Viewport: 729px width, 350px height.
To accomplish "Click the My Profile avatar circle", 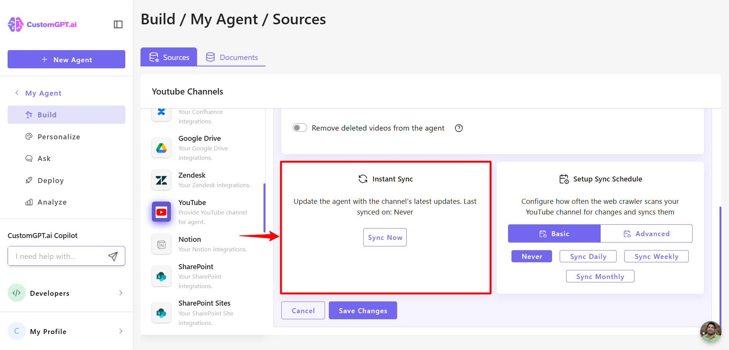I will [17, 331].
